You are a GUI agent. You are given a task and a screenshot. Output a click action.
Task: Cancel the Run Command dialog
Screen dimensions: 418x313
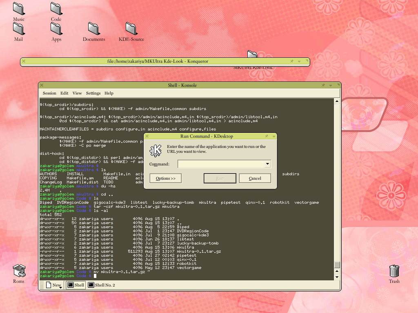click(x=255, y=179)
